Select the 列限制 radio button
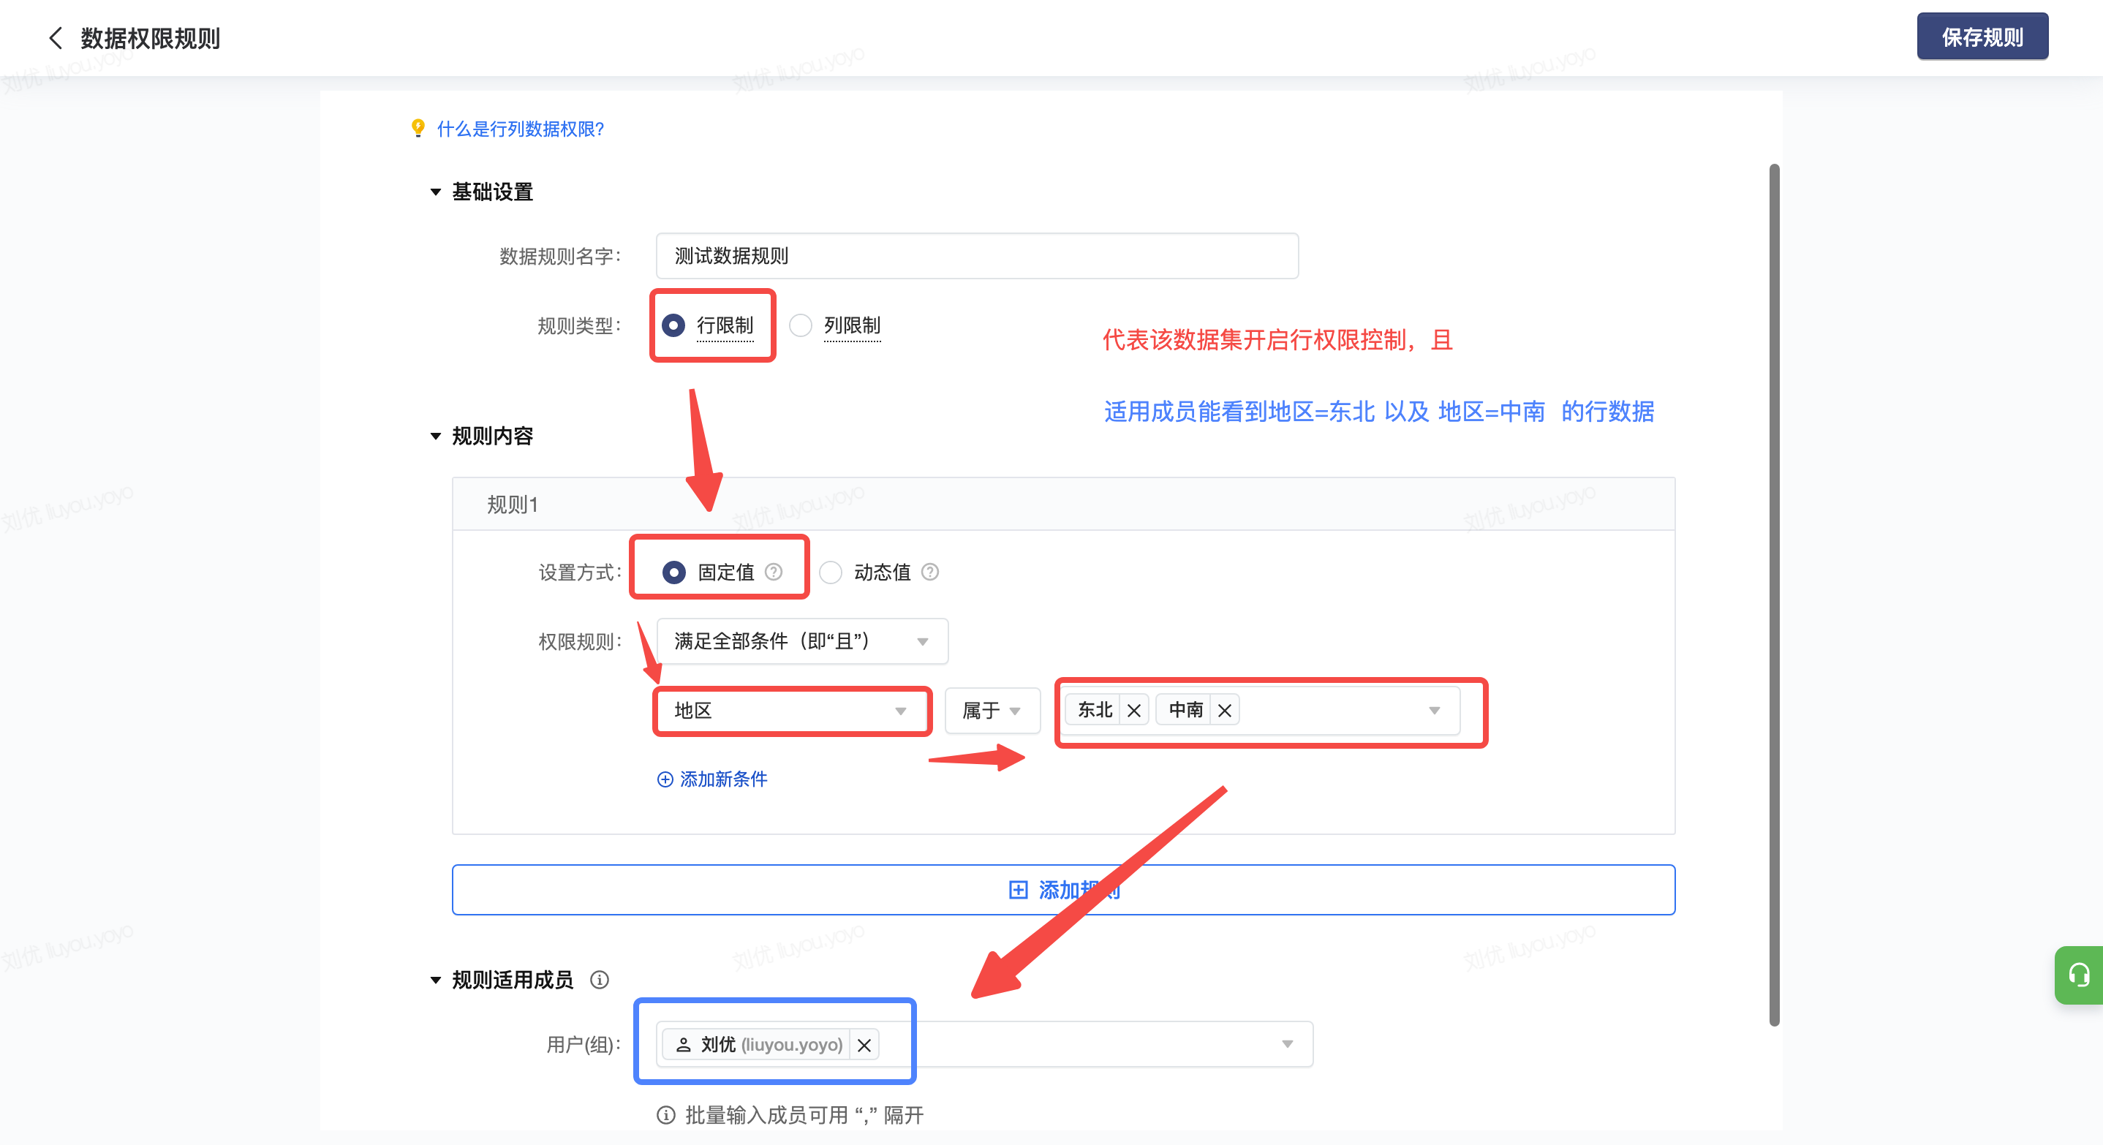Screen dimensions: 2103x1145 801,325
